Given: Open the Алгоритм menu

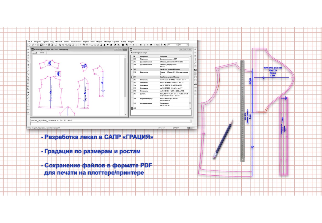Looking at the screenshot, I should click(37, 42).
